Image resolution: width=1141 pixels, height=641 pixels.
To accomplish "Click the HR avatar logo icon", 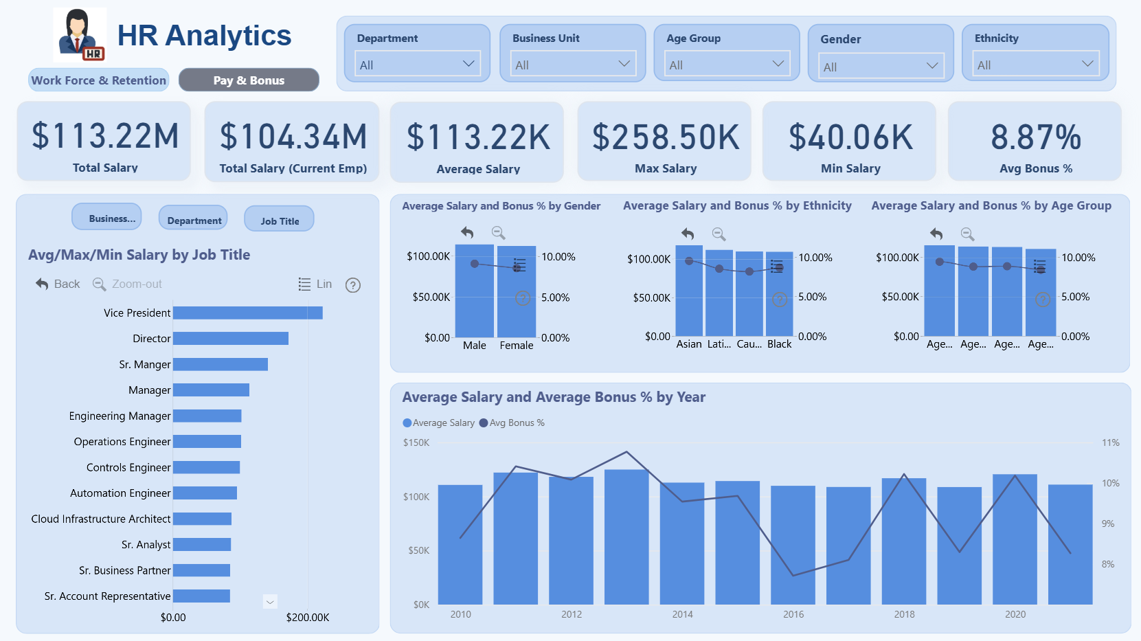I will [80, 35].
